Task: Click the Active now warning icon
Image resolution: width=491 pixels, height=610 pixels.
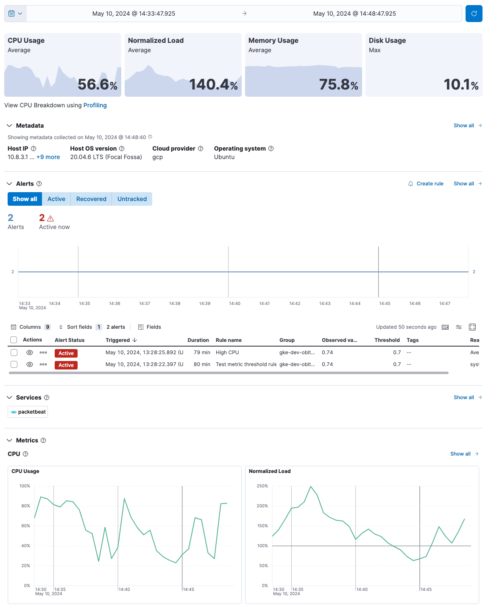Action: (50, 218)
